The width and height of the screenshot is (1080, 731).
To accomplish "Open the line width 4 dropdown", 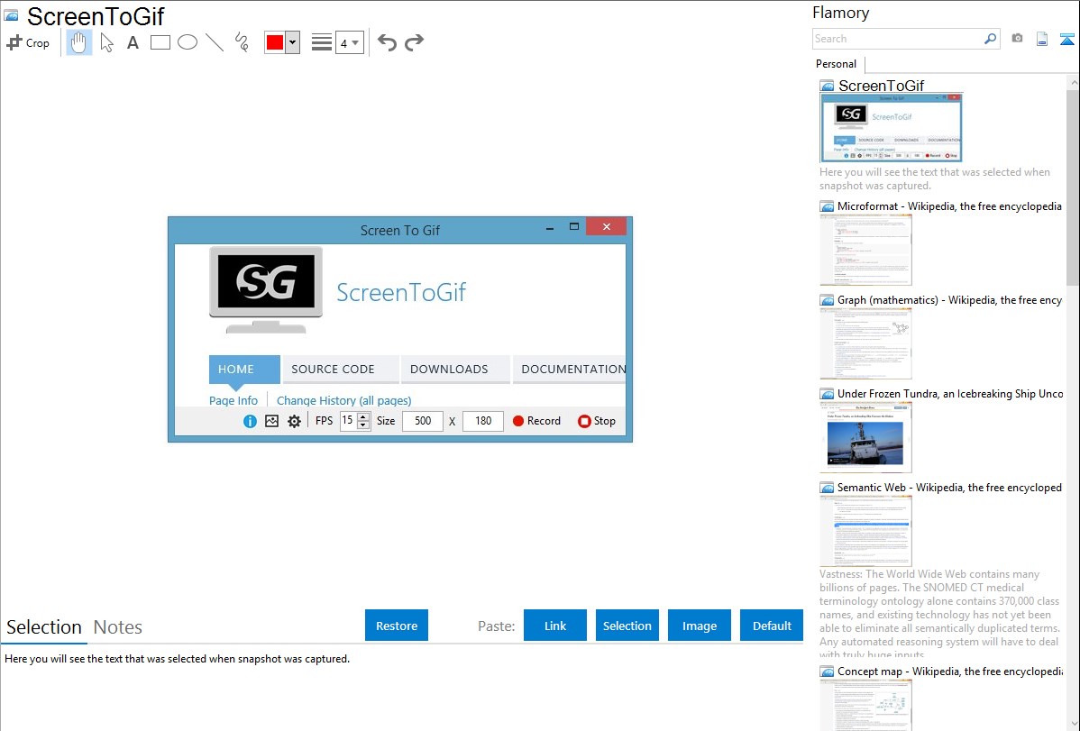I will (350, 43).
